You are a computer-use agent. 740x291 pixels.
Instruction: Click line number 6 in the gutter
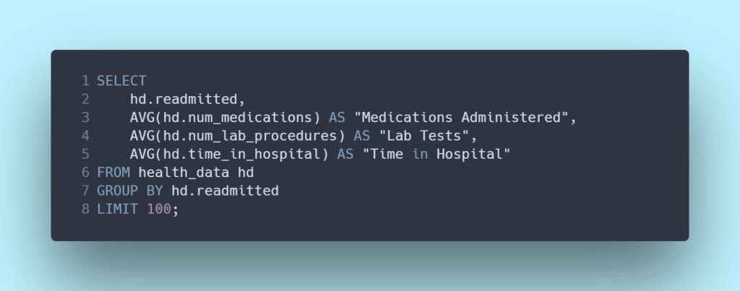coord(85,173)
